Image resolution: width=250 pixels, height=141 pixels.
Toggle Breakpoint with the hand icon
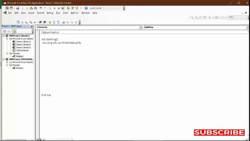(x=50, y=22)
